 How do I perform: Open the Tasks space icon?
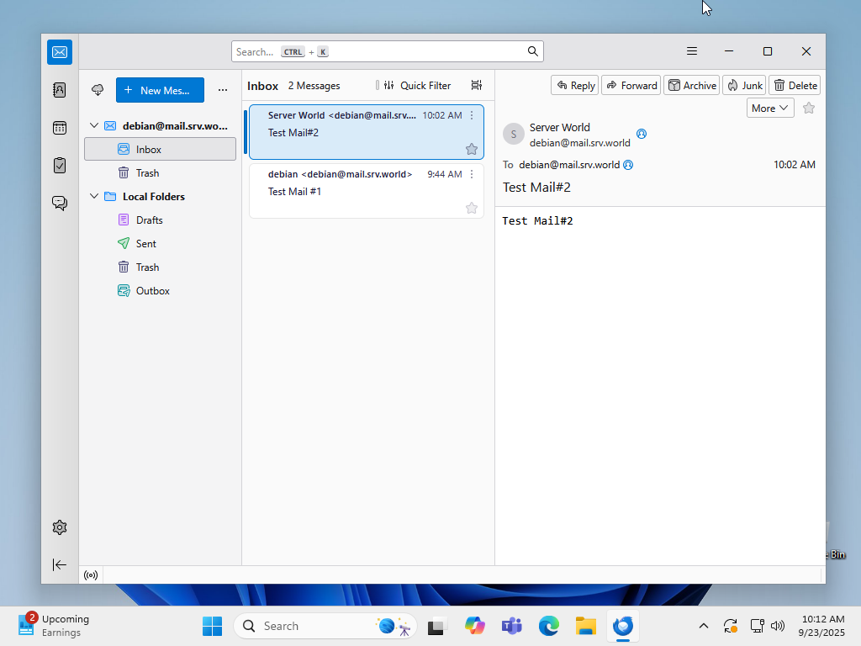[60, 166]
